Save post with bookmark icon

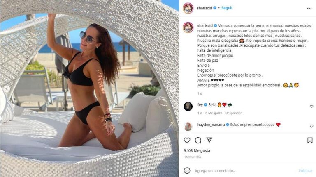point(310,140)
